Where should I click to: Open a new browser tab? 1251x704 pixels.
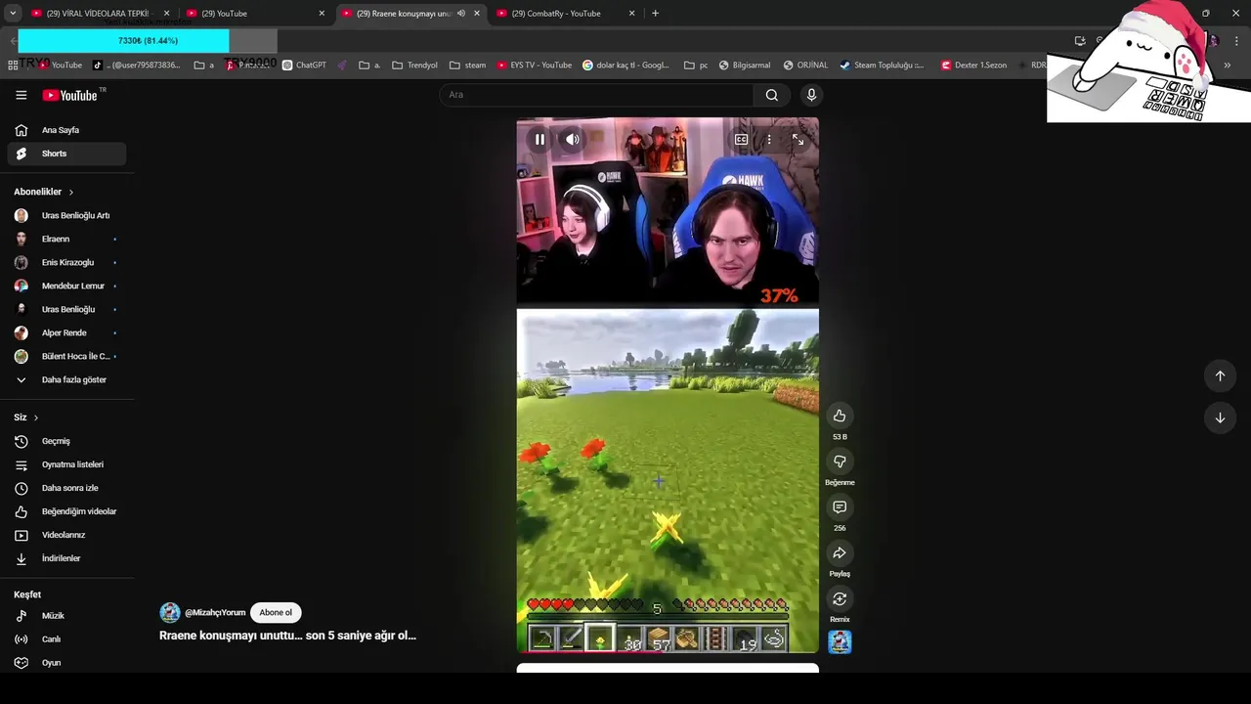[655, 14]
